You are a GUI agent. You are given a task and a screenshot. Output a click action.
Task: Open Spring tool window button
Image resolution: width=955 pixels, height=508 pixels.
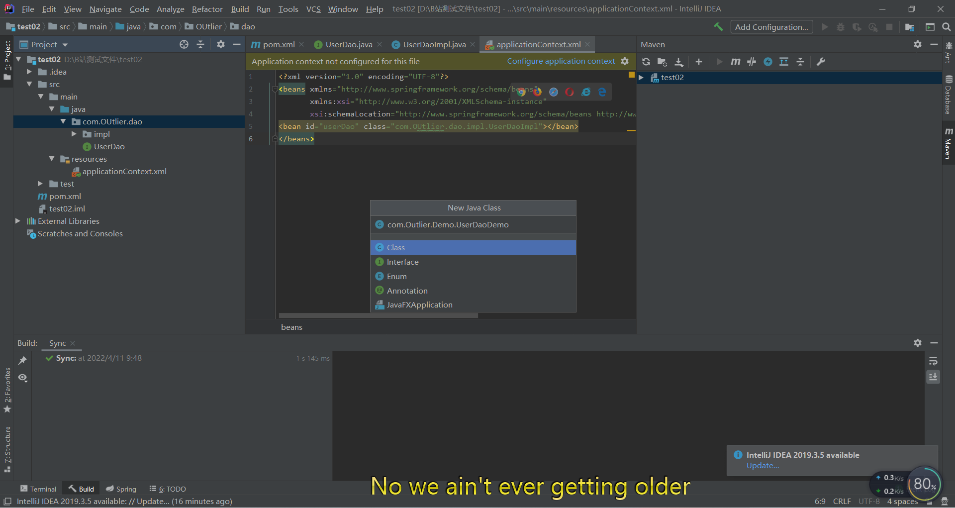[x=121, y=489]
